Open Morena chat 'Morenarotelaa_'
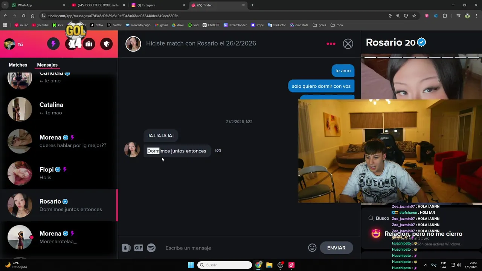Viewport: 482px width, 271px height. coord(59,237)
